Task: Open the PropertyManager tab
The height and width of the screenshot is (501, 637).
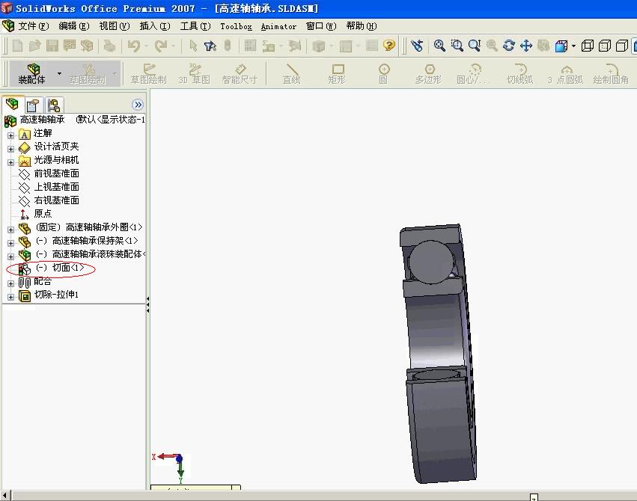Action: click(33, 105)
